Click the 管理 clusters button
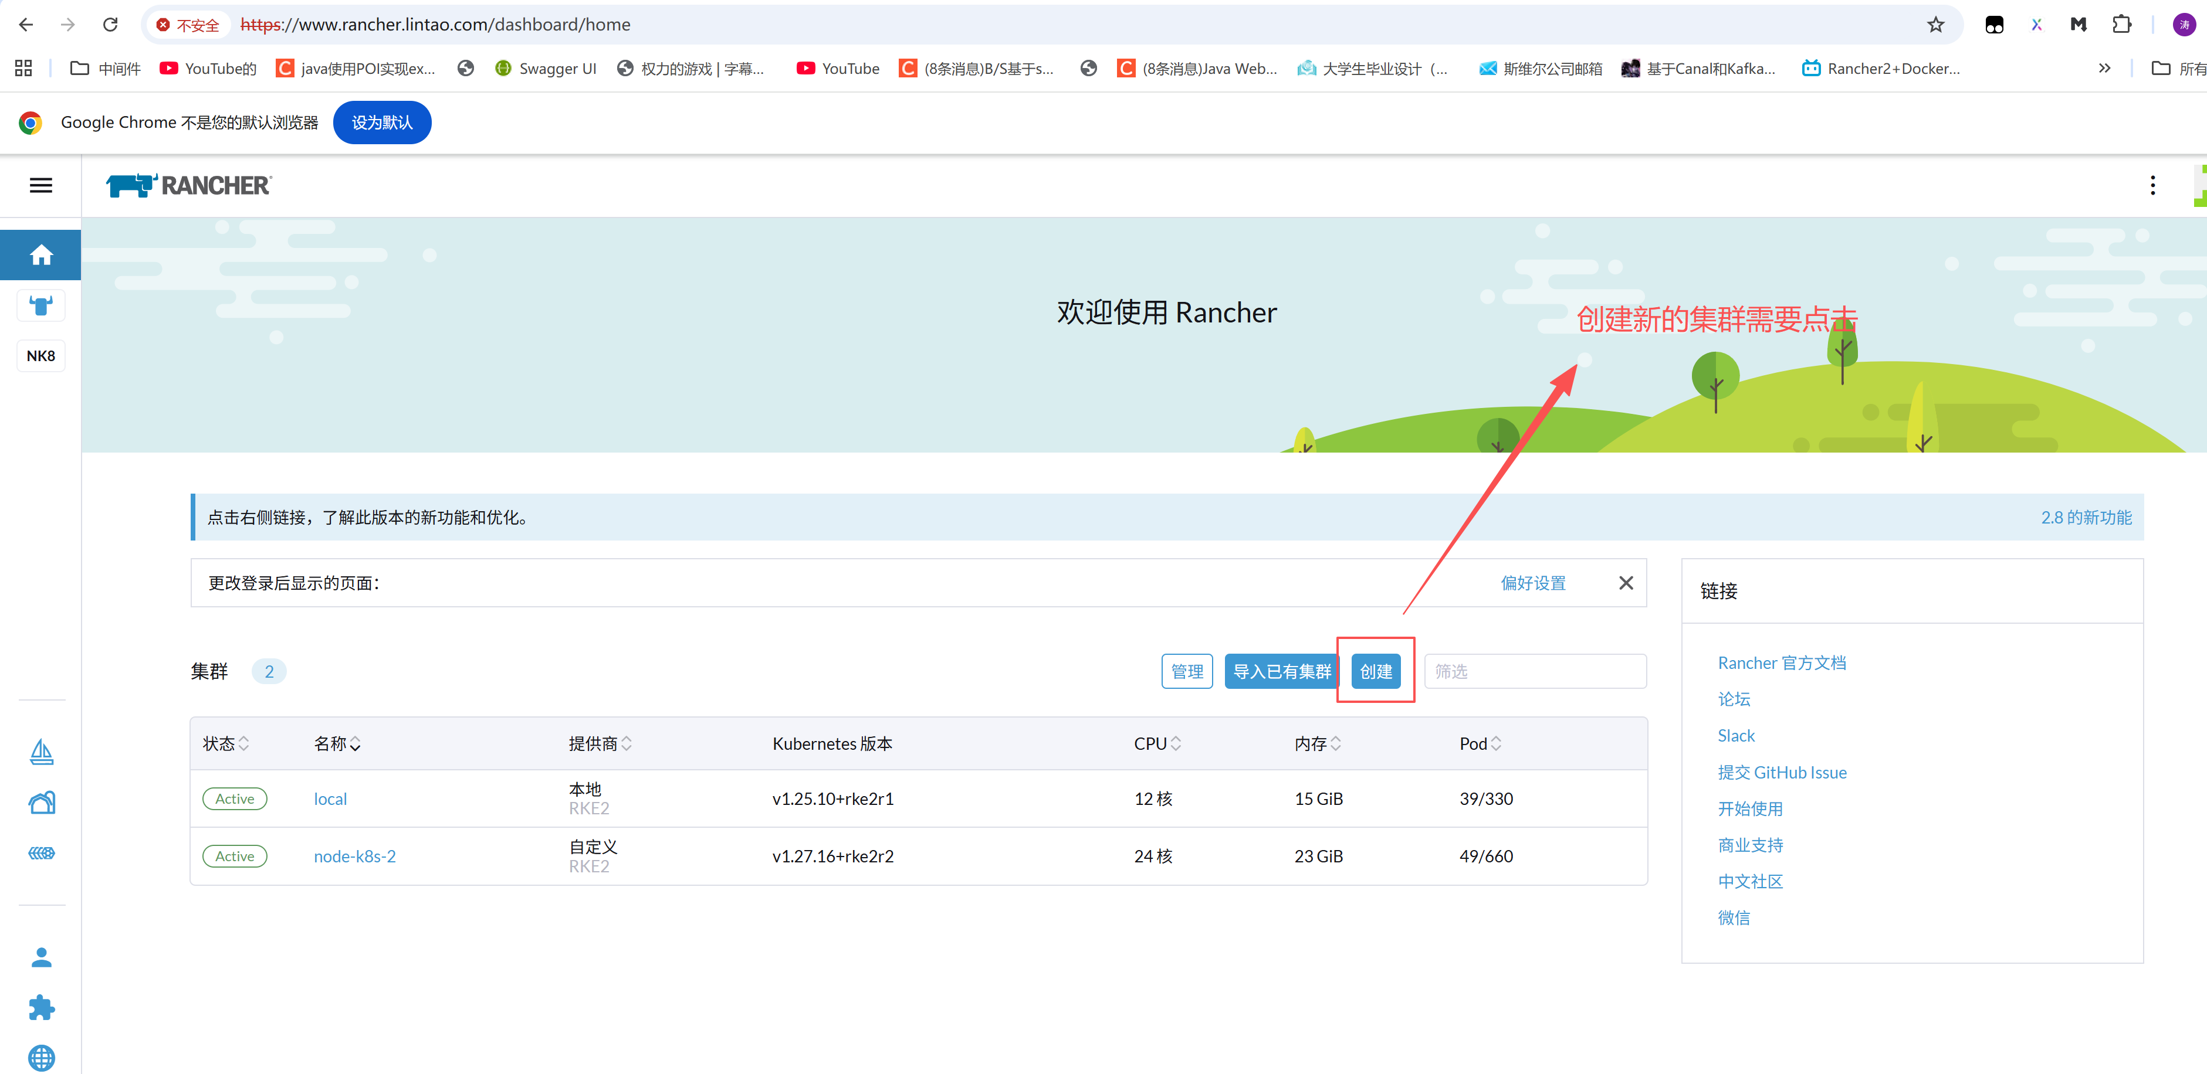The width and height of the screenshot is (2207, 1074). pos(1187,671)
